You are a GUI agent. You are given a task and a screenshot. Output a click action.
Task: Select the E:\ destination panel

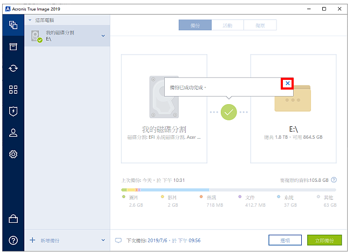[x=293, y=108]
